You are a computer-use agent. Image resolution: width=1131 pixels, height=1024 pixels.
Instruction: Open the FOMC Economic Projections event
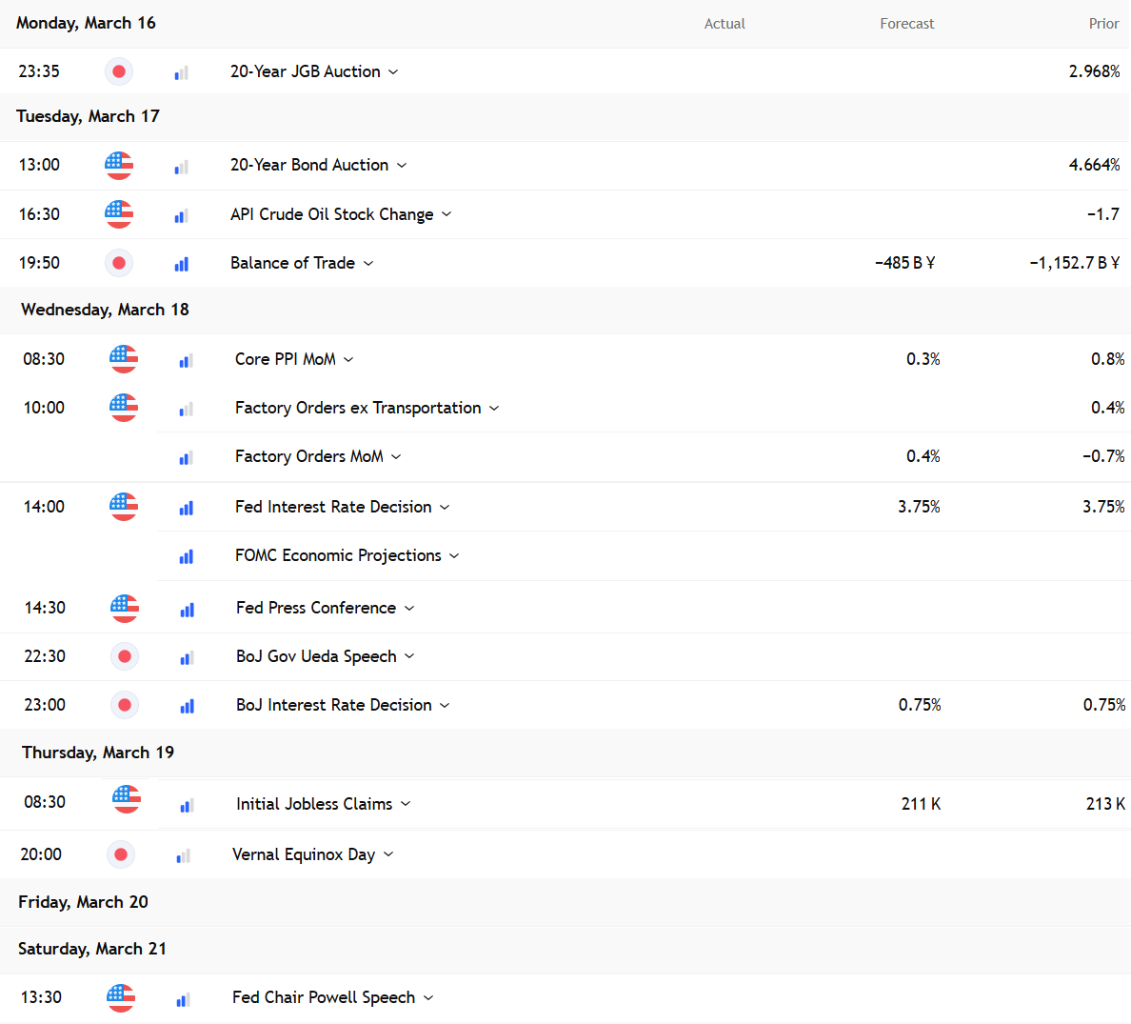click(338, 555)
